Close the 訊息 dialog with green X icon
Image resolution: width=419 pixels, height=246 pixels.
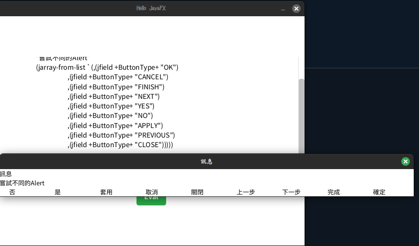click(x=406, y=161)
